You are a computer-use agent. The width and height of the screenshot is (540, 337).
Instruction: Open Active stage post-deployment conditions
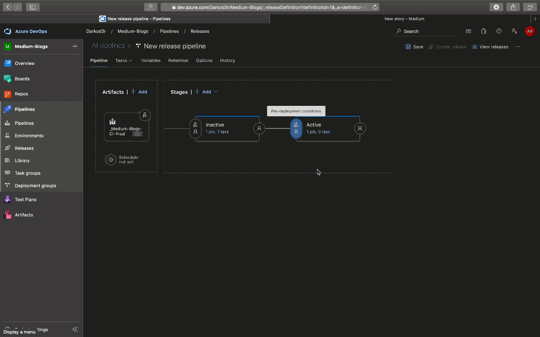pyautogui.click(x=360, y=129)
